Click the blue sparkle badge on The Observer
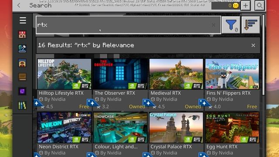This screenshot has height=157, width=279. point(92,103)
